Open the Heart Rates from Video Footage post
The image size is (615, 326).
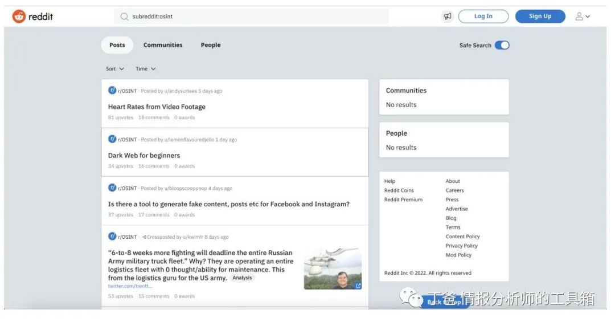point(157,107)
